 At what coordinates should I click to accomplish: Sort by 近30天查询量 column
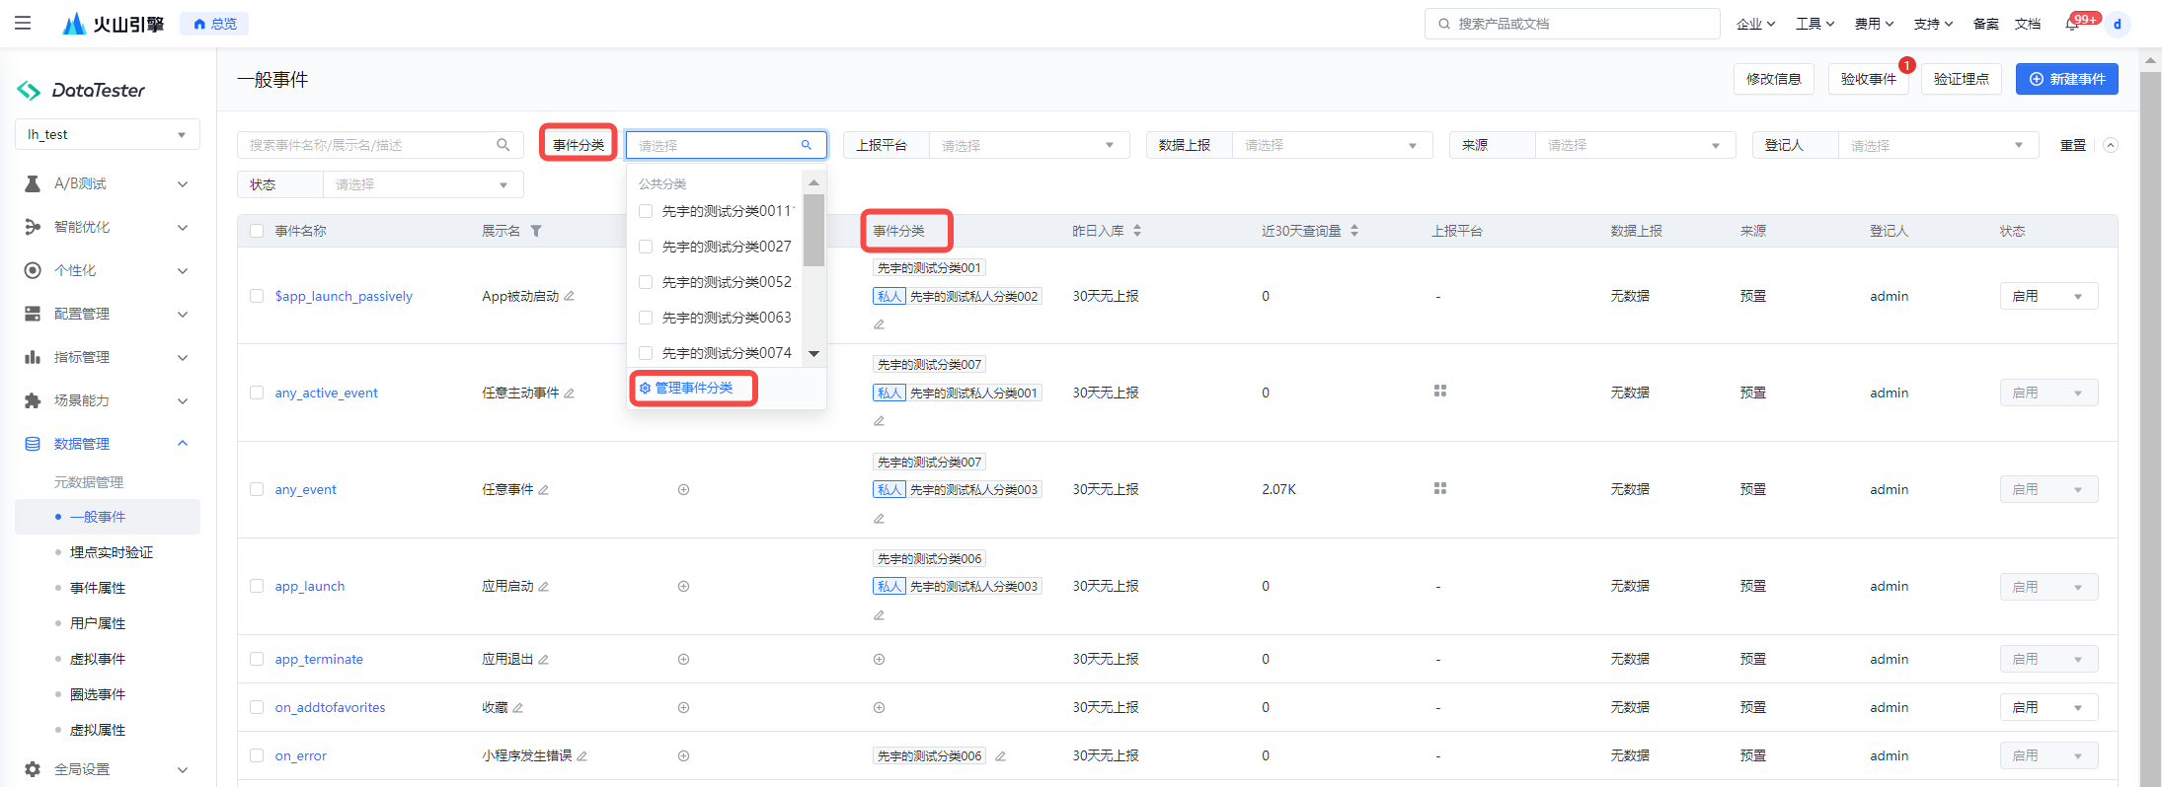coord(1354,231)
